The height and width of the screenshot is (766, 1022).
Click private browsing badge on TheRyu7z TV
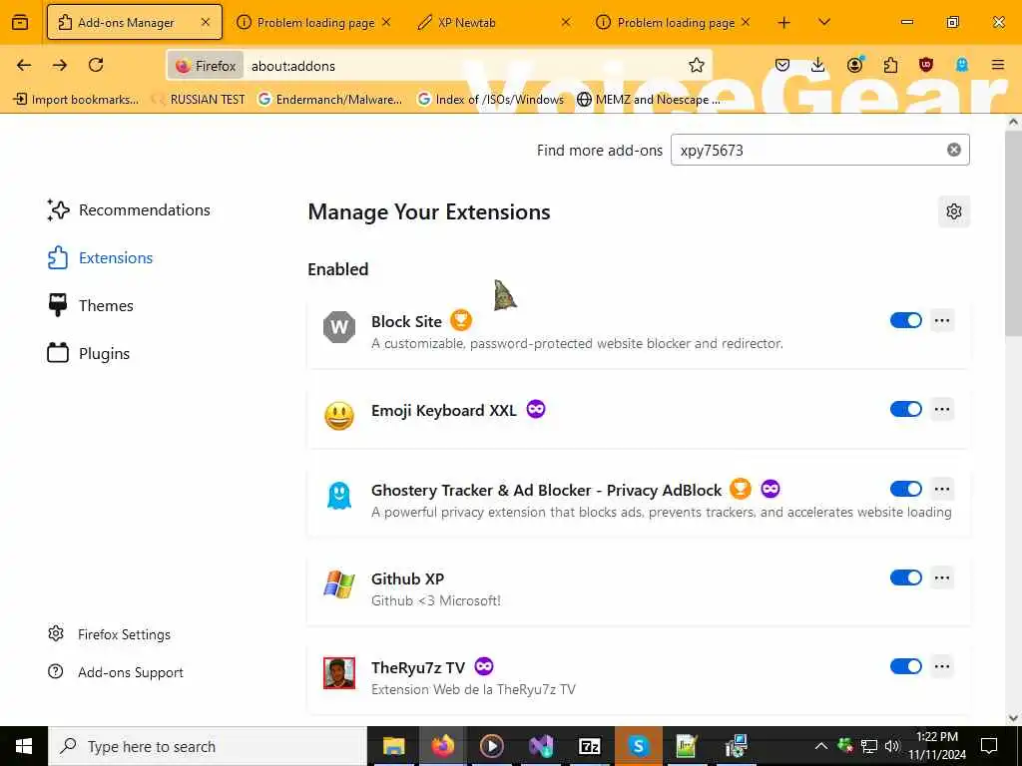pos(484,666)
